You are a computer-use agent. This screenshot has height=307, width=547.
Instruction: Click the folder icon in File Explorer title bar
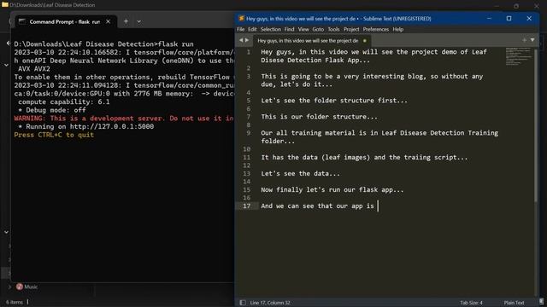[x=5, y=5]
